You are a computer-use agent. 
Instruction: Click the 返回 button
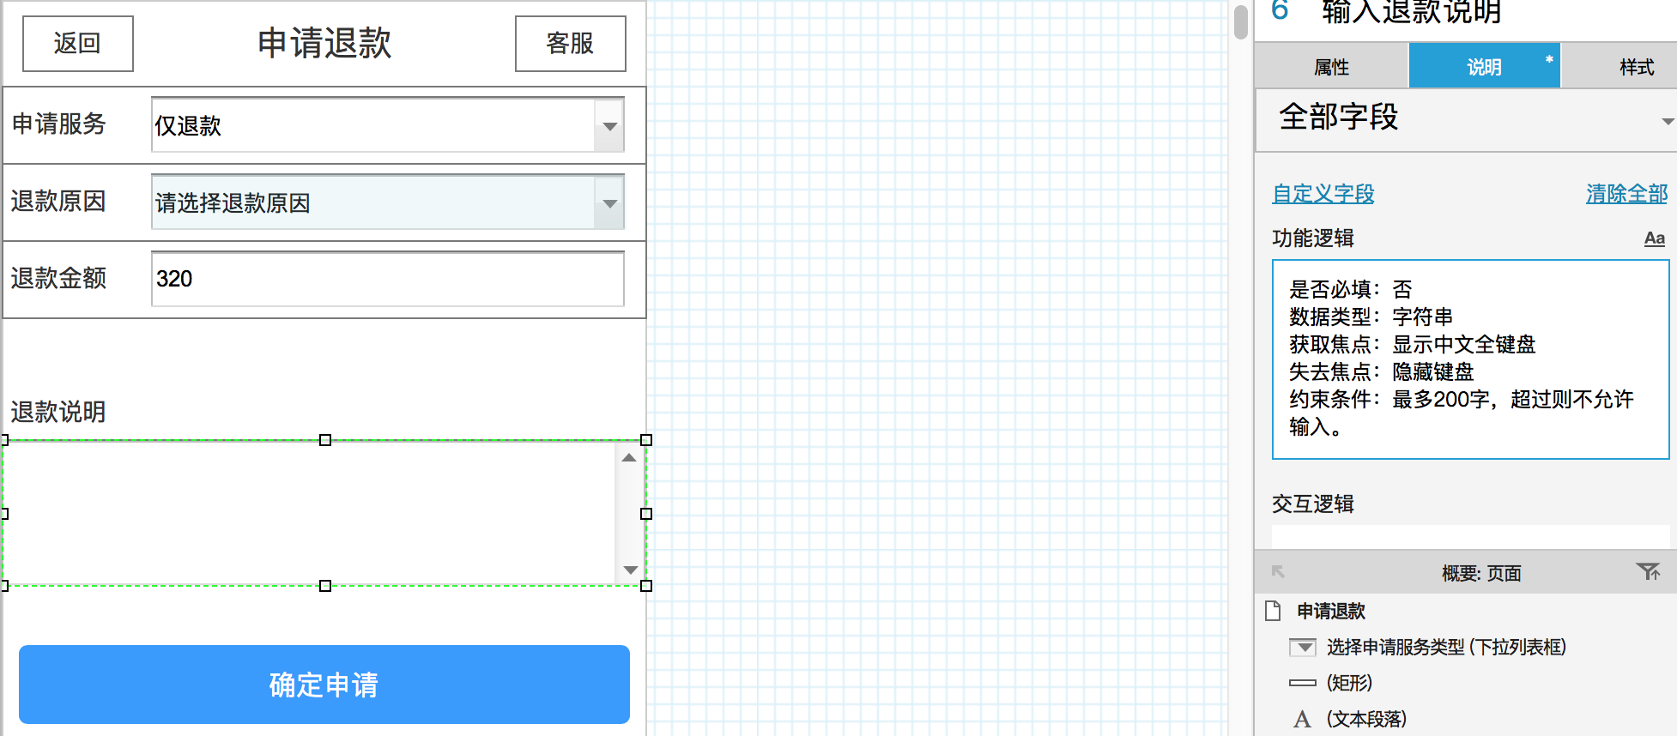click(x=78, y=44)
